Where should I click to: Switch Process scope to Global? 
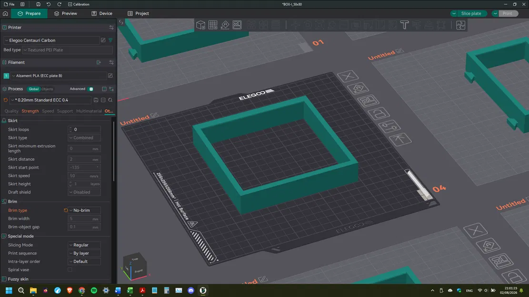point(34,89)
